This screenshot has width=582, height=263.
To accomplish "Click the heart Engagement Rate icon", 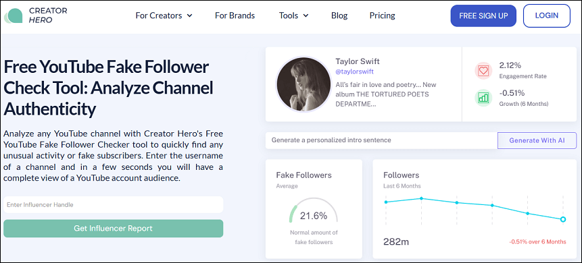I will coord(483,70).
